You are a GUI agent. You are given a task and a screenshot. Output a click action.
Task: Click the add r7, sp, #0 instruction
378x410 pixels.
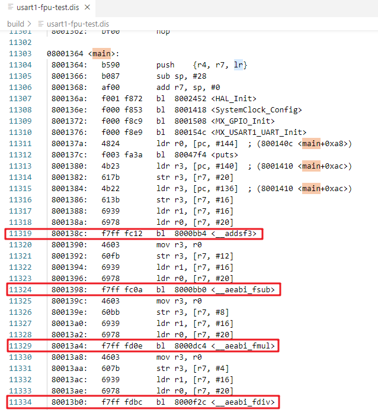[188, 88]
